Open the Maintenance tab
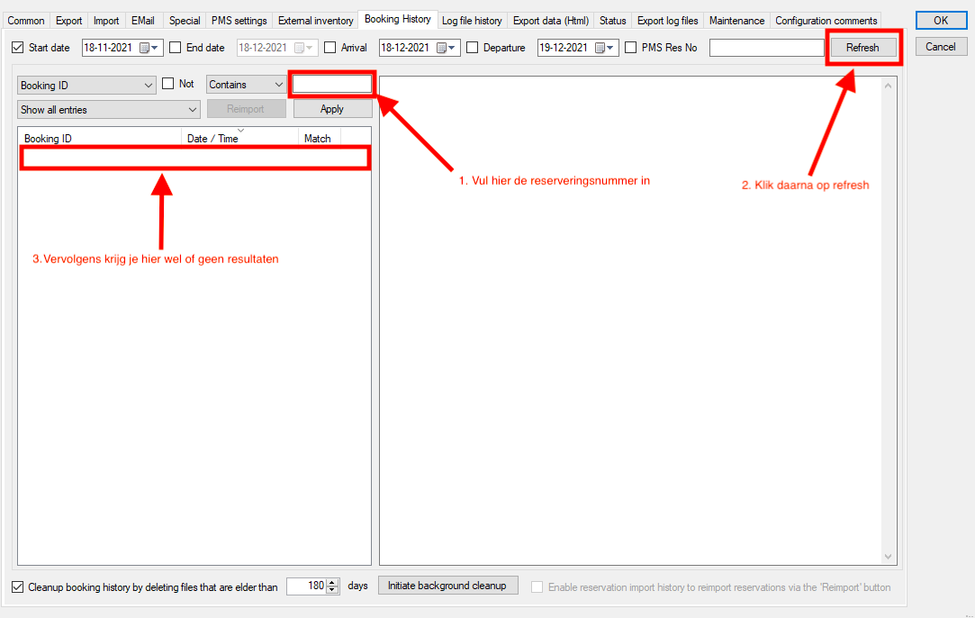The height and width of the screenshot is (618, 975). [736, 21]
